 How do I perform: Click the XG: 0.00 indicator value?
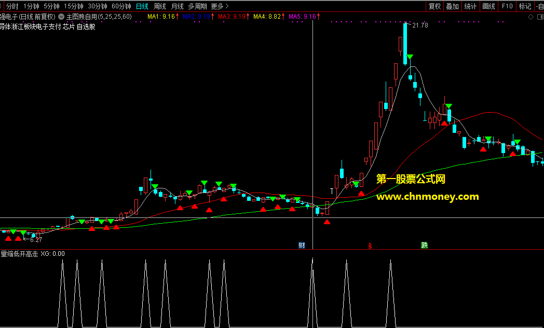[53, 254]
